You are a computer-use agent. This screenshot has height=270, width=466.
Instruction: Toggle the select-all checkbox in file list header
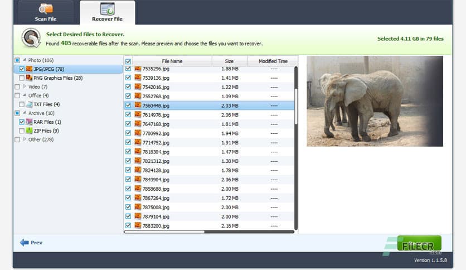coord(128,61)
